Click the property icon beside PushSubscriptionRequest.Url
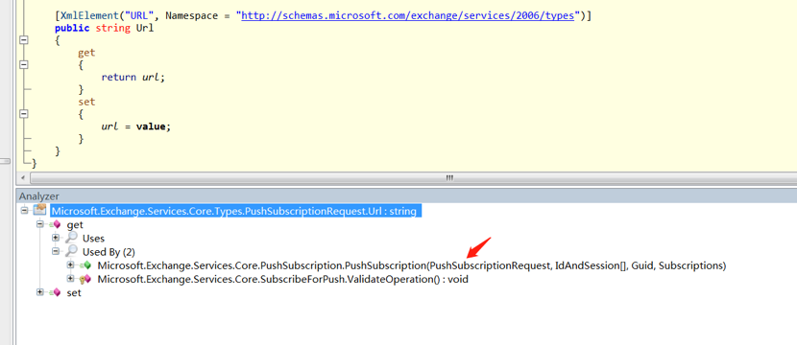Viewport: 797px width, 345px height. pos(39,211)
